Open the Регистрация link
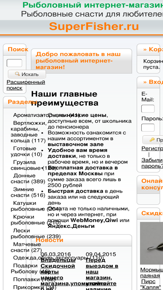The height and width of the screenshot is (290, 163). pyautogui.click(x=152, y=148)
